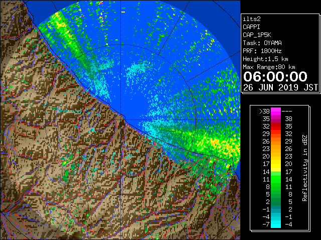Image resolution: width=321 pixels, height=240 pixels.
Task: Select the 'PRF: 1800Hz' line
Action: 262,51
